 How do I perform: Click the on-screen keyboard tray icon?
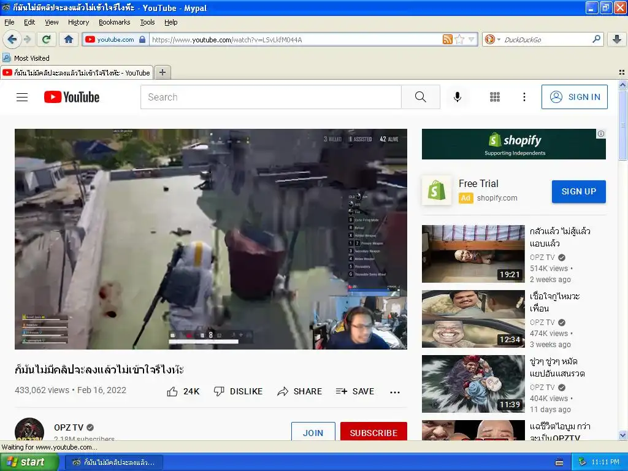click(x=559, y=462)
